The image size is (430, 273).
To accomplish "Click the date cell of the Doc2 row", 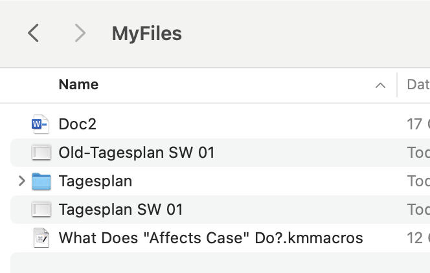I will pos(418,124).
